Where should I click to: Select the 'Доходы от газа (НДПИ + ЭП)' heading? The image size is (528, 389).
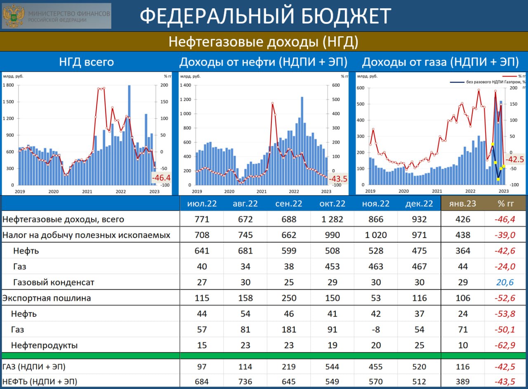(440, 62)
